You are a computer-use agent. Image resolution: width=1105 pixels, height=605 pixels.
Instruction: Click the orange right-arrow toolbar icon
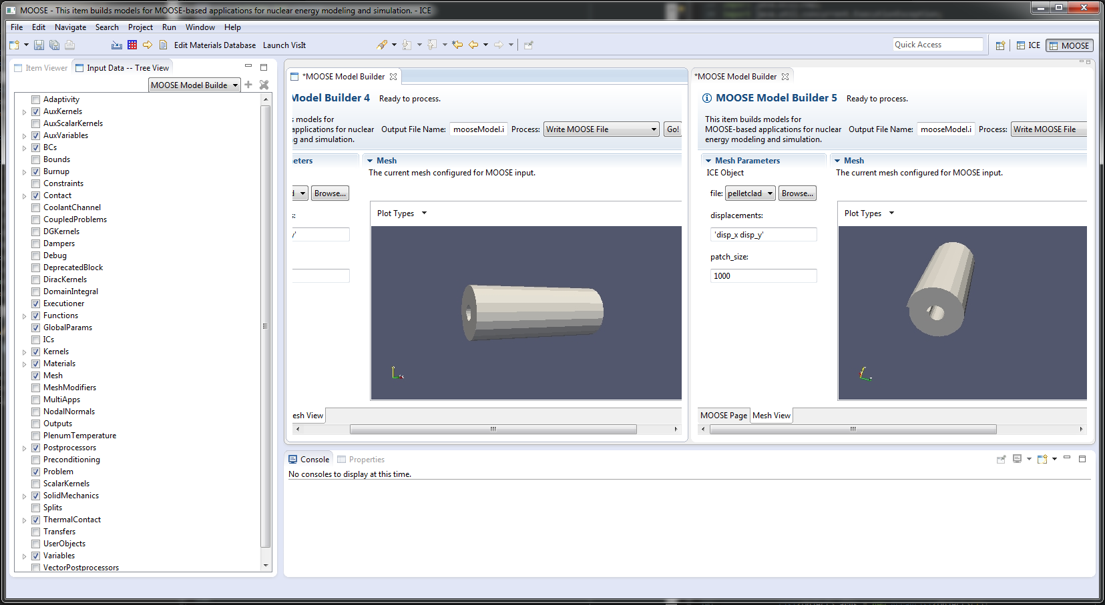pos(148,45)
